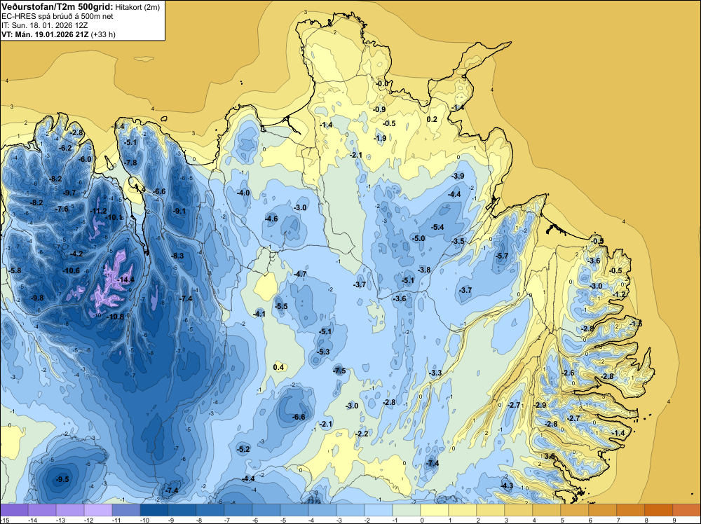Click the -4.3 temperature value
Image resolution: width=701 pixels, height=524 pixels.
point(507,486)
